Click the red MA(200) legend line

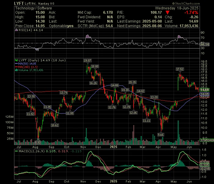tap(17, 67)
